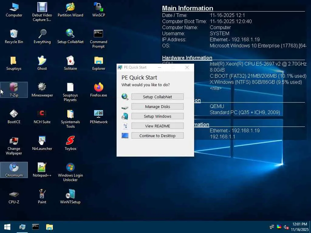Click the taskbar clock showing 12:01 PM
This screenshot has height=233, width=311.
[300, 227]
